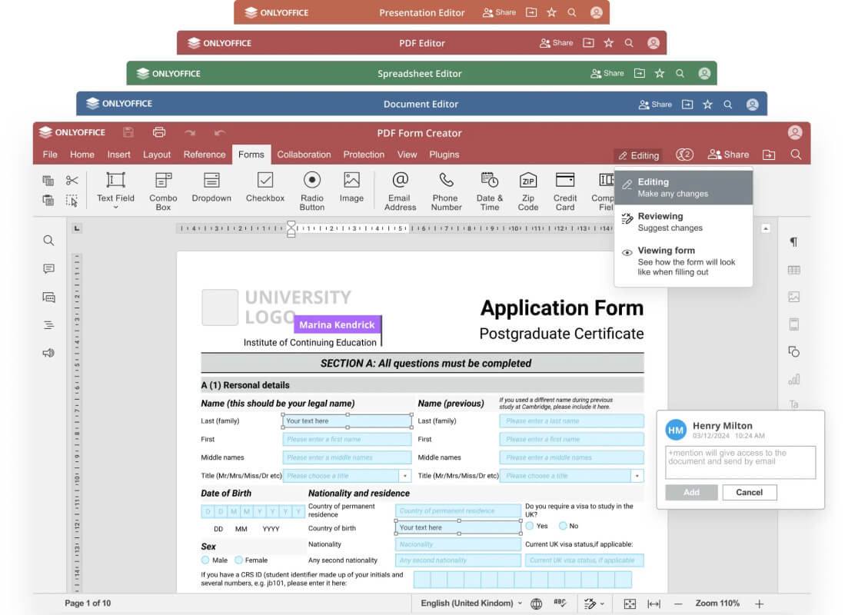858x615 pixels.
Task: Click the Save icon in title bar
Action: 128,132
